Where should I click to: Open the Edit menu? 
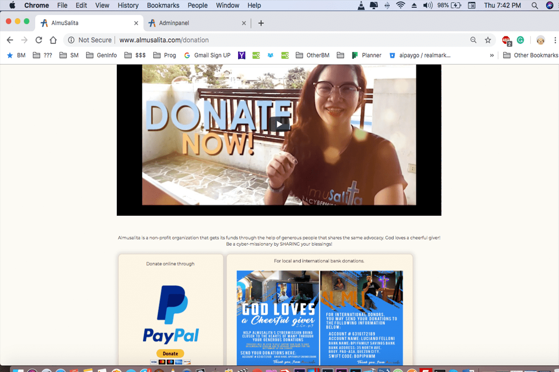click(81, 5)
